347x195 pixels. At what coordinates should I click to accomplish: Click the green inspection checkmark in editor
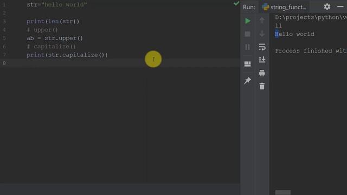[236, 3]
